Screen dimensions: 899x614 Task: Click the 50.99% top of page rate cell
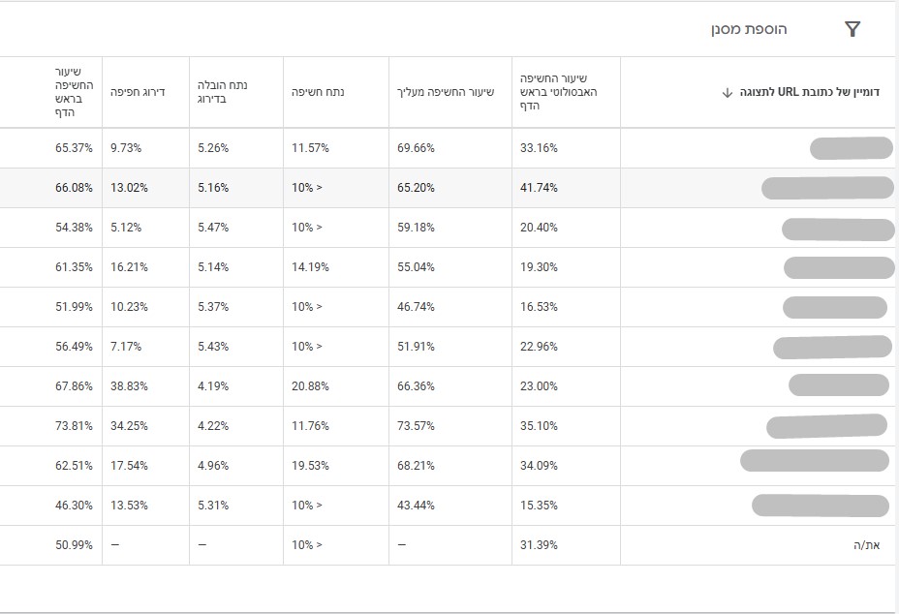click(x=74, y=545)
